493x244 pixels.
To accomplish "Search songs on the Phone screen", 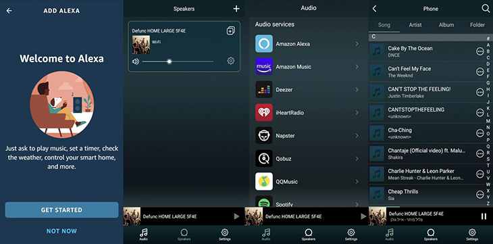I will point(486,9).
